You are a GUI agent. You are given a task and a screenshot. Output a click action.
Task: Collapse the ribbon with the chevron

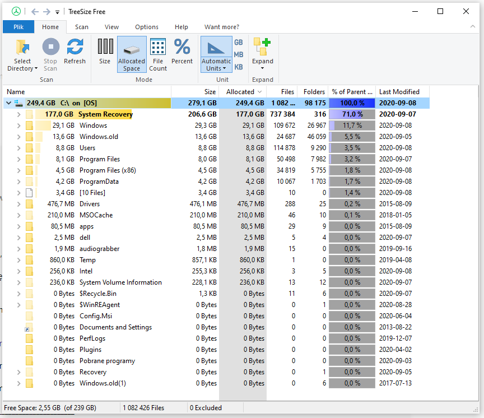[473, 26]
